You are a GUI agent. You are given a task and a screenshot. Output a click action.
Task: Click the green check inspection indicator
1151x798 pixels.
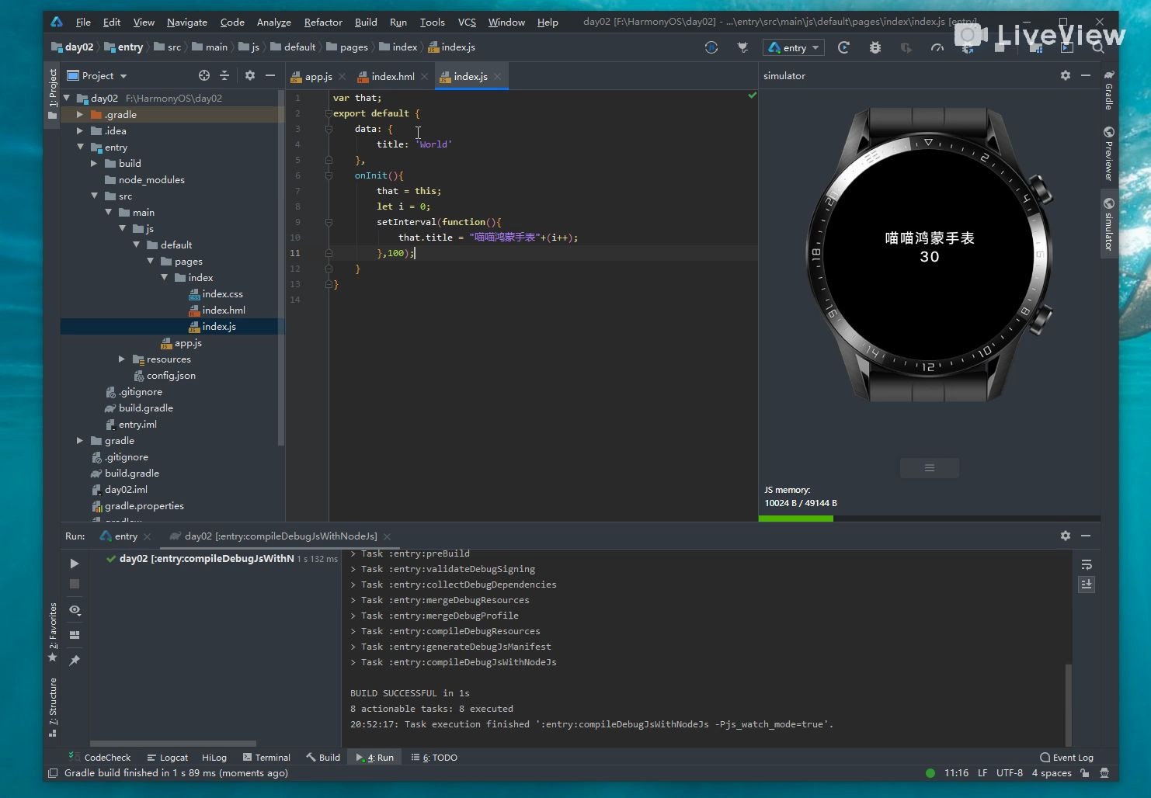[752, 95]
